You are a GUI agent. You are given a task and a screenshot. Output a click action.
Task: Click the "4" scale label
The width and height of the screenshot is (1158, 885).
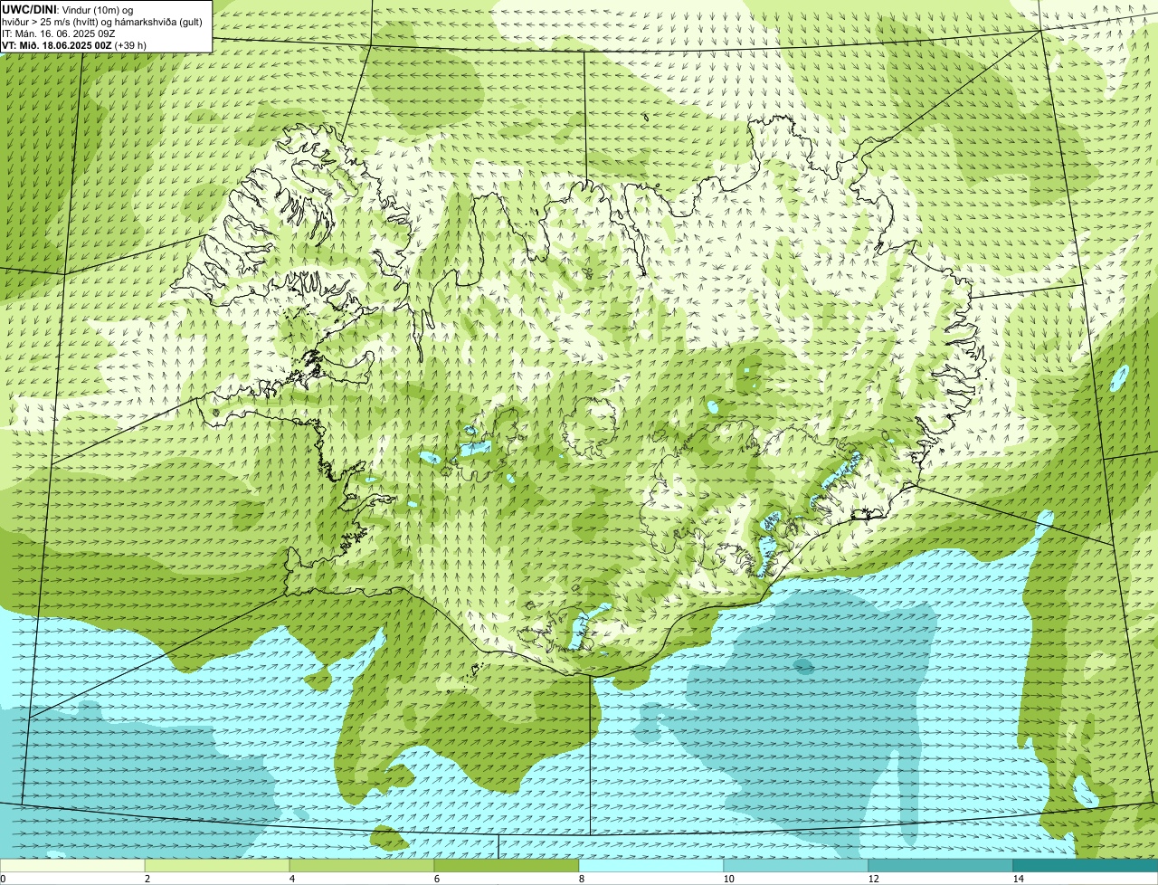291,879
